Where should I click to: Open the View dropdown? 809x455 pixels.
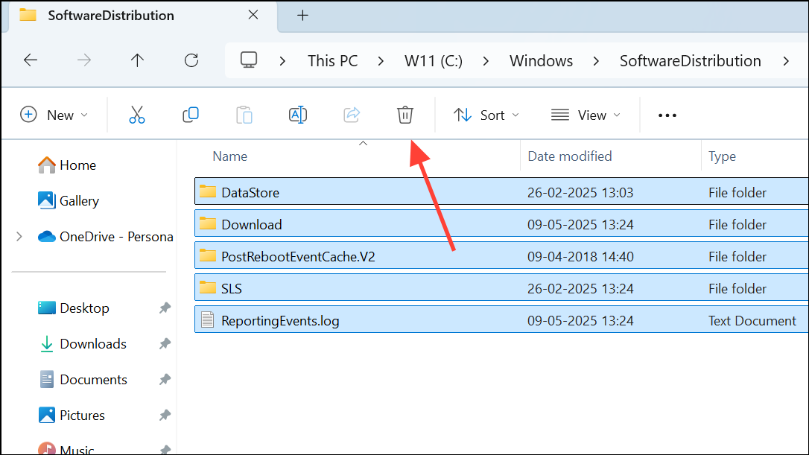click(587, 115)
